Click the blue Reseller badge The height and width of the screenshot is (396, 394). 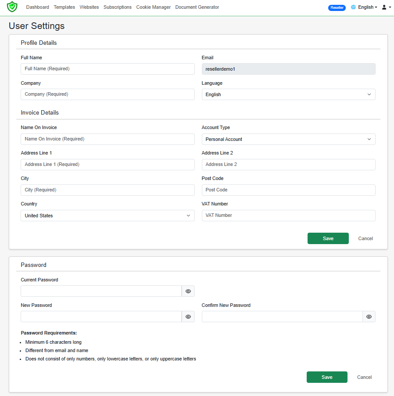pyautogui.click(x=337, y=7)
